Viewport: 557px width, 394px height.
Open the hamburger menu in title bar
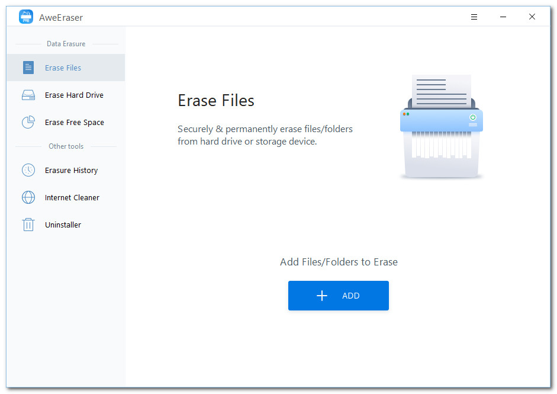(x=474, y=17)
